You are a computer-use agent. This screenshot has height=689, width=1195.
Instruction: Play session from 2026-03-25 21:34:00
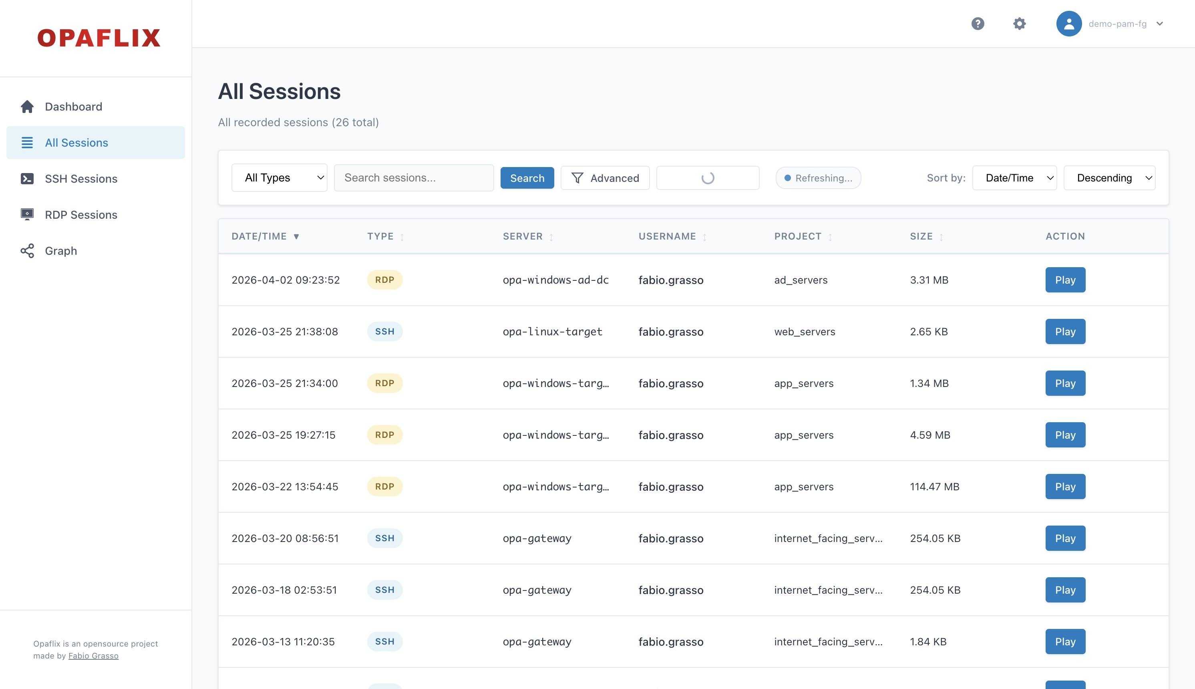[1065, 383]
